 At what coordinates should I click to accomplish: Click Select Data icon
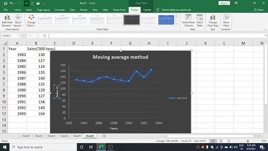pos(199,21)
